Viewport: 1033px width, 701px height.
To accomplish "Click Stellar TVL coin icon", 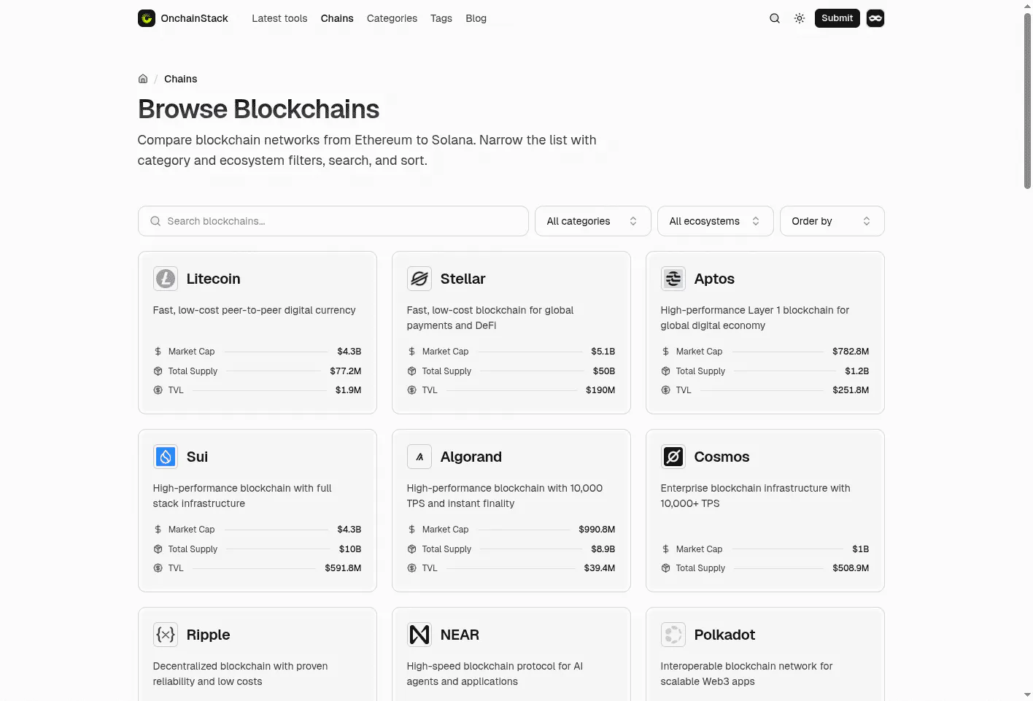I will click(x=411, y=390).
